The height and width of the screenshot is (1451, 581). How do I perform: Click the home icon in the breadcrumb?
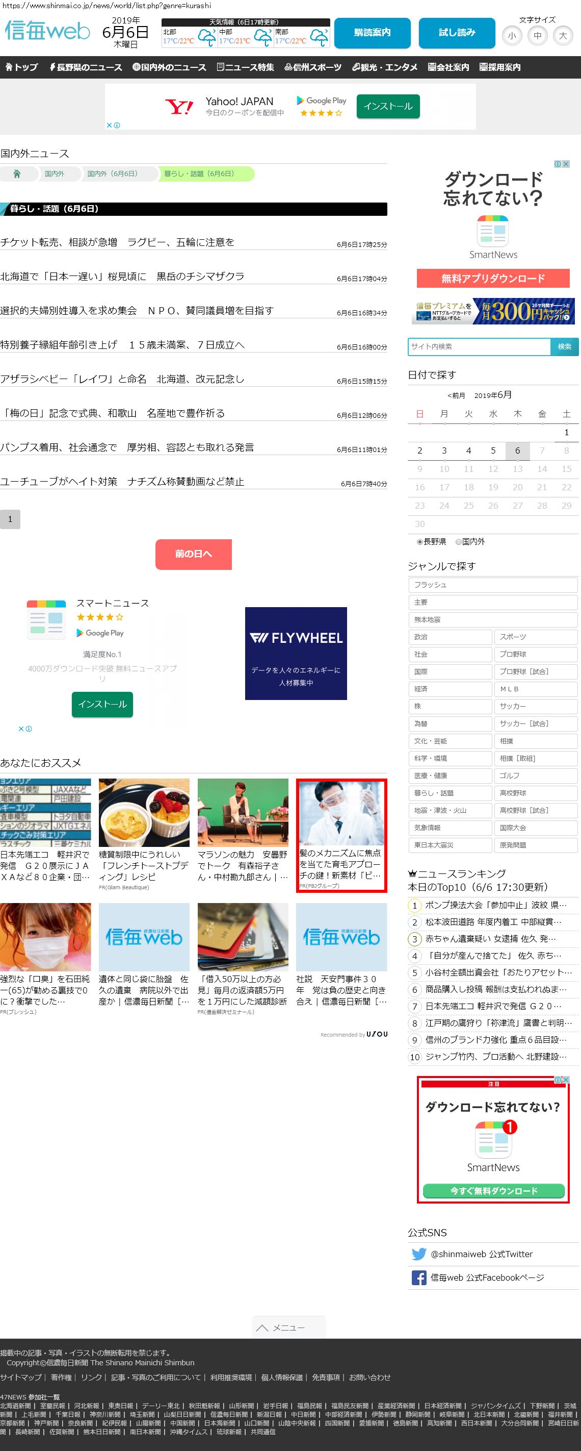[x=17, y=174]
